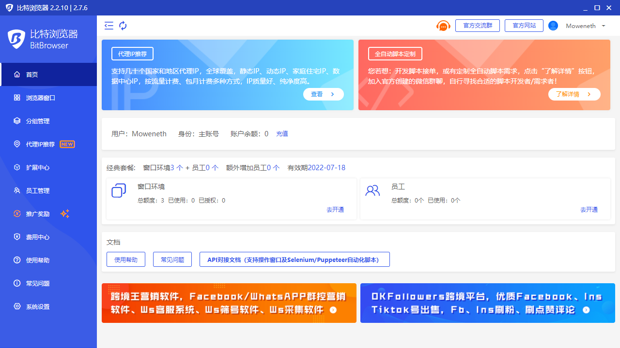Click the question mark icon beside 使用帮助
620x348 pixels.
coord(17,260)
